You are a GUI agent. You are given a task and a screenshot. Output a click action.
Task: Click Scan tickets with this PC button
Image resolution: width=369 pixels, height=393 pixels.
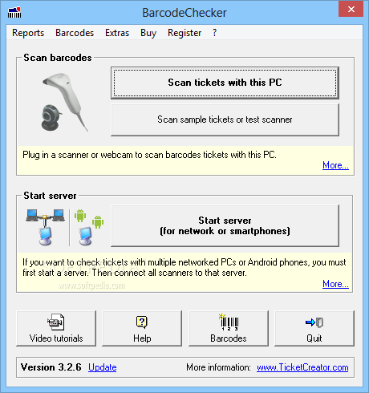225,83
